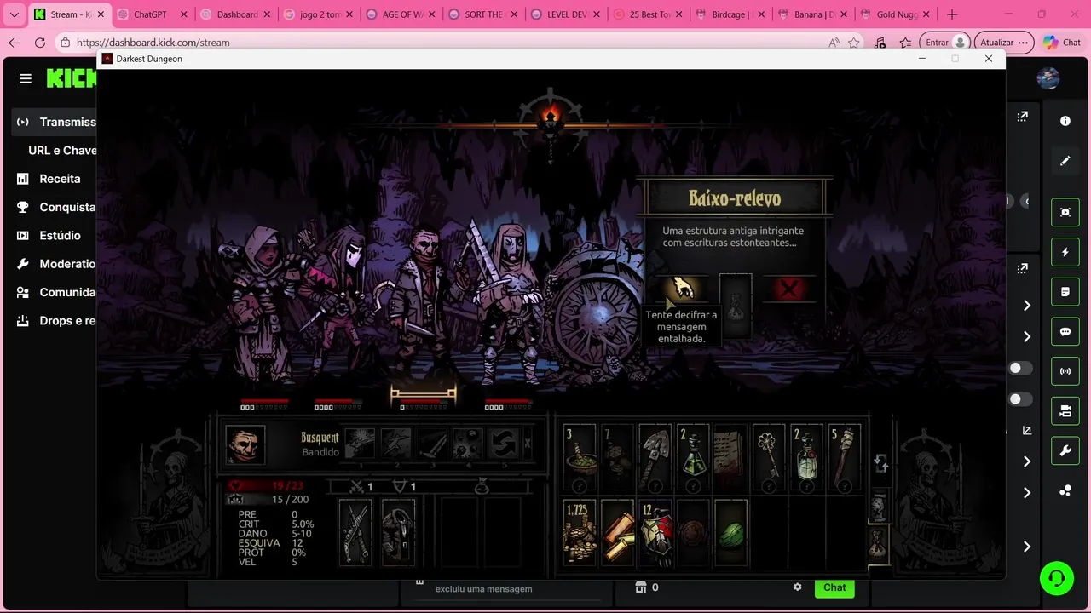This screenshot has height=613, width=1091.
Task: Open chat settings gear next to Chat button
Action: (798, 587)
